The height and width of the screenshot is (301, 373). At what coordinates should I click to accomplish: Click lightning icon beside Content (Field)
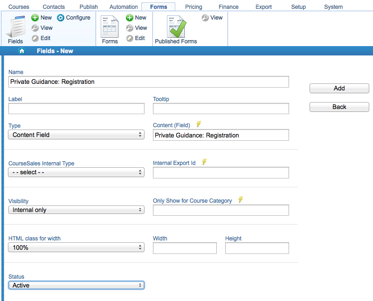click(199, 124)
